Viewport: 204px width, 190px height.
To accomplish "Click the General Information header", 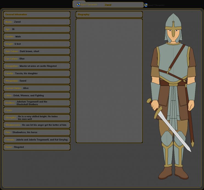I will [x=37, y=14].
